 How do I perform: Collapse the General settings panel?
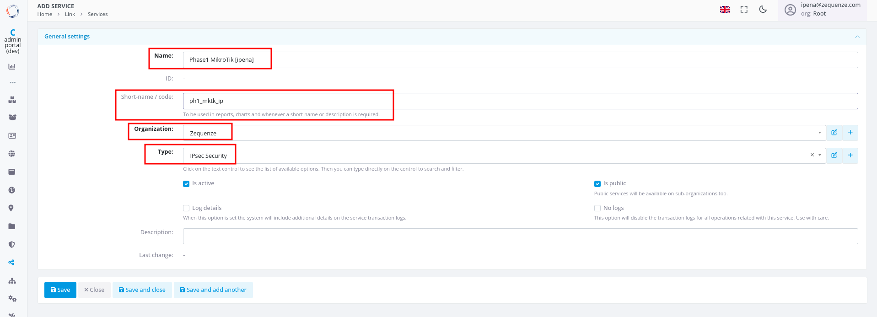pyautogui.click(x=857, y=37)
